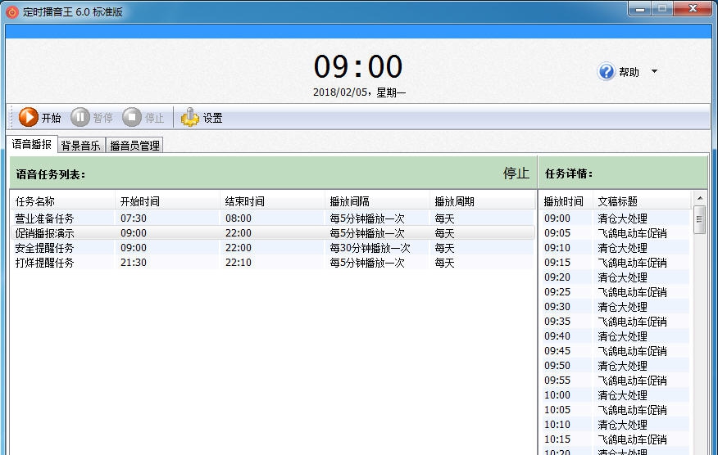
Task: Select the 09:25 detail row
Action: pyautogui.click(x=615, y=292)
